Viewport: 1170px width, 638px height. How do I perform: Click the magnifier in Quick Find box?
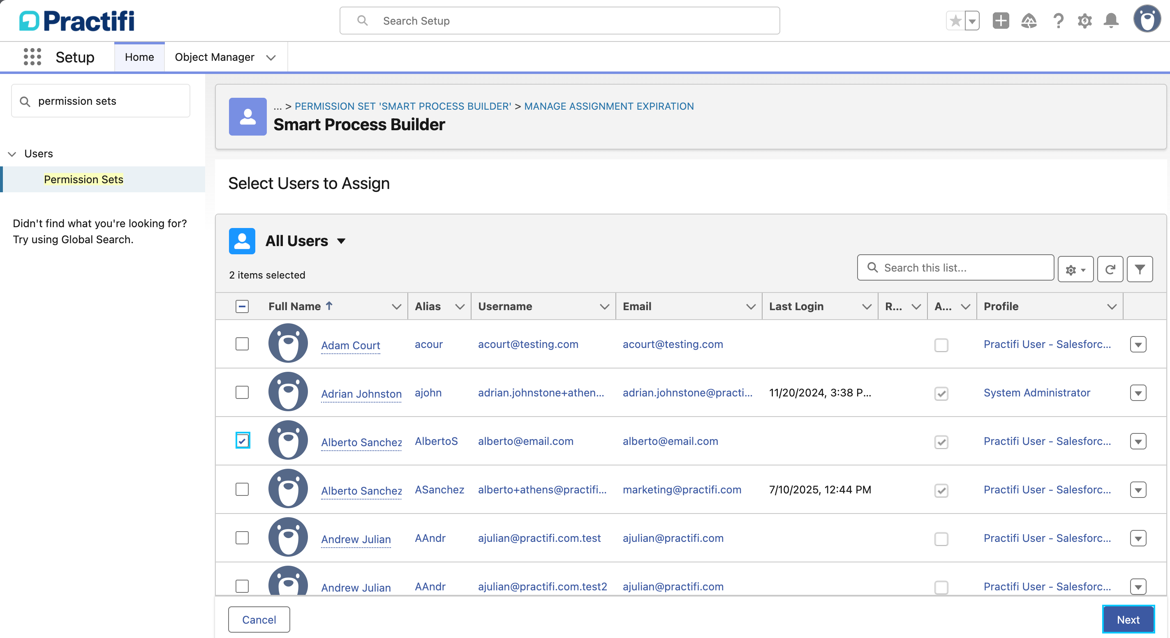pyautogui.click(x=25, y=101)
